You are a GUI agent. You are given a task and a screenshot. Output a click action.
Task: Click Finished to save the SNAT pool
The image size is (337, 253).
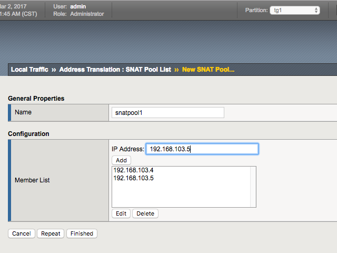pyautogui.click(x=82, y=233)
